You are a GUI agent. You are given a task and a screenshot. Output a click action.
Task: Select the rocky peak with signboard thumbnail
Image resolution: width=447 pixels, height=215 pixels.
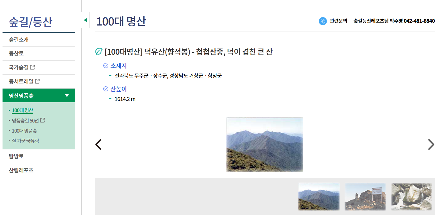[365, 196]
